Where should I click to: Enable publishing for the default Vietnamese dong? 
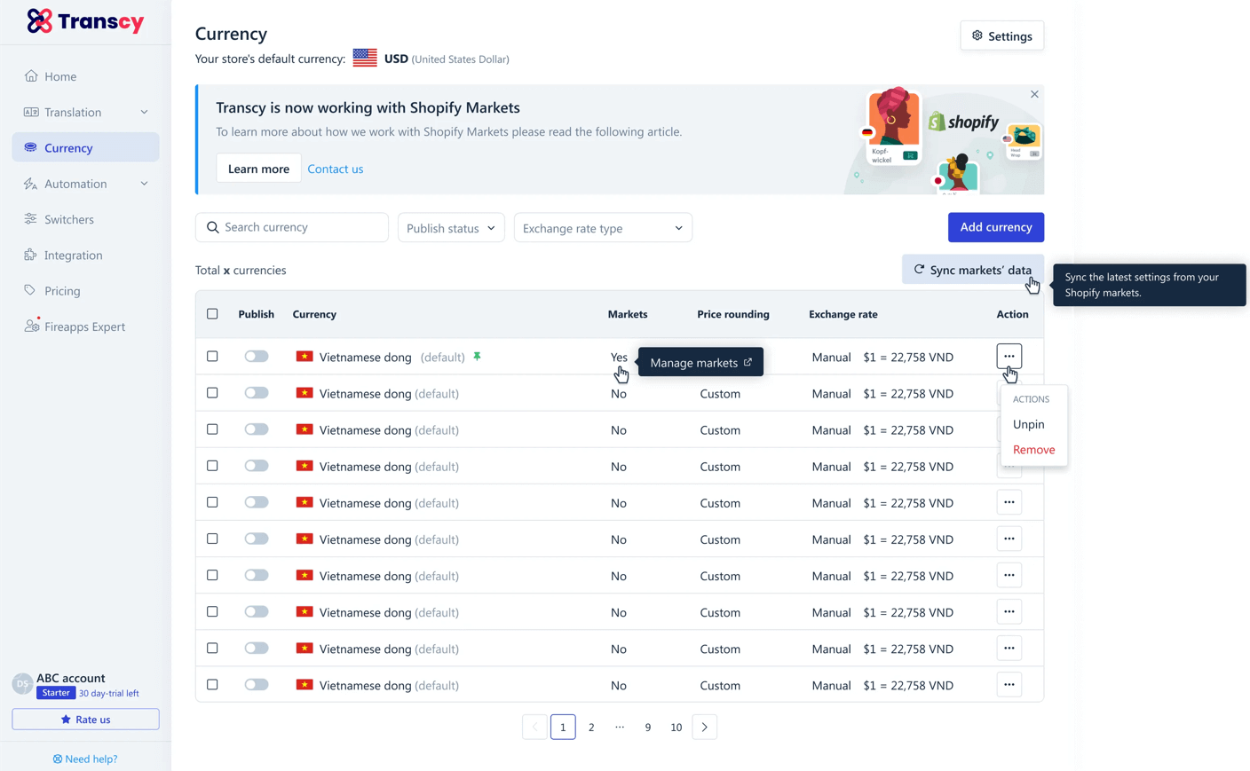pos(256,356)
